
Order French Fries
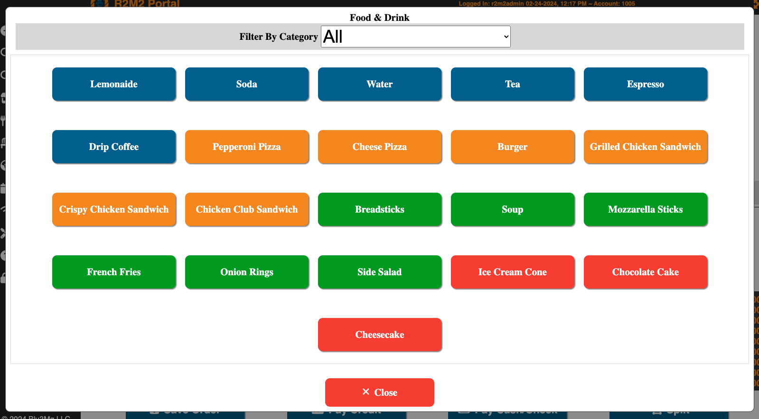click(x=114, y=272)
